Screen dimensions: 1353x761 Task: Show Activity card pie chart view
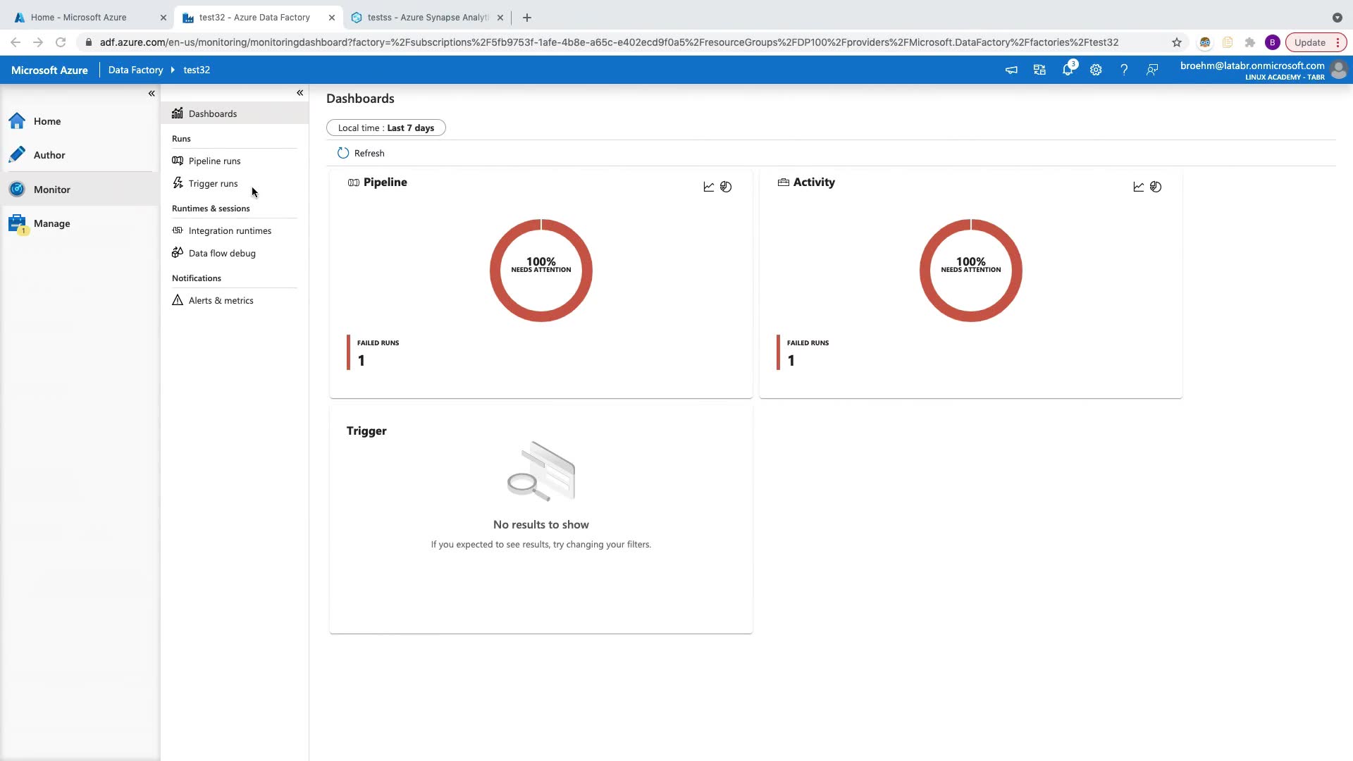tap(1156, 187)
